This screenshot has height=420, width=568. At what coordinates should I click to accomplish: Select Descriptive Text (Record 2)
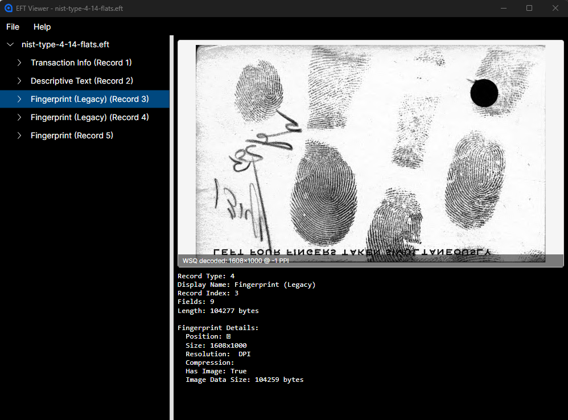point(82,81)
